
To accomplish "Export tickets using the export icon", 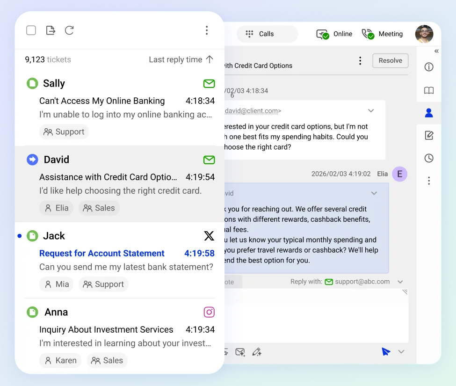I will [51, 30].
